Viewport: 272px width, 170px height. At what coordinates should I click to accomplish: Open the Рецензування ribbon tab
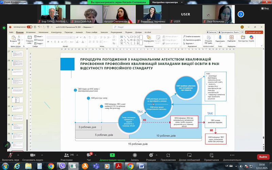click(x=116, y=32)
